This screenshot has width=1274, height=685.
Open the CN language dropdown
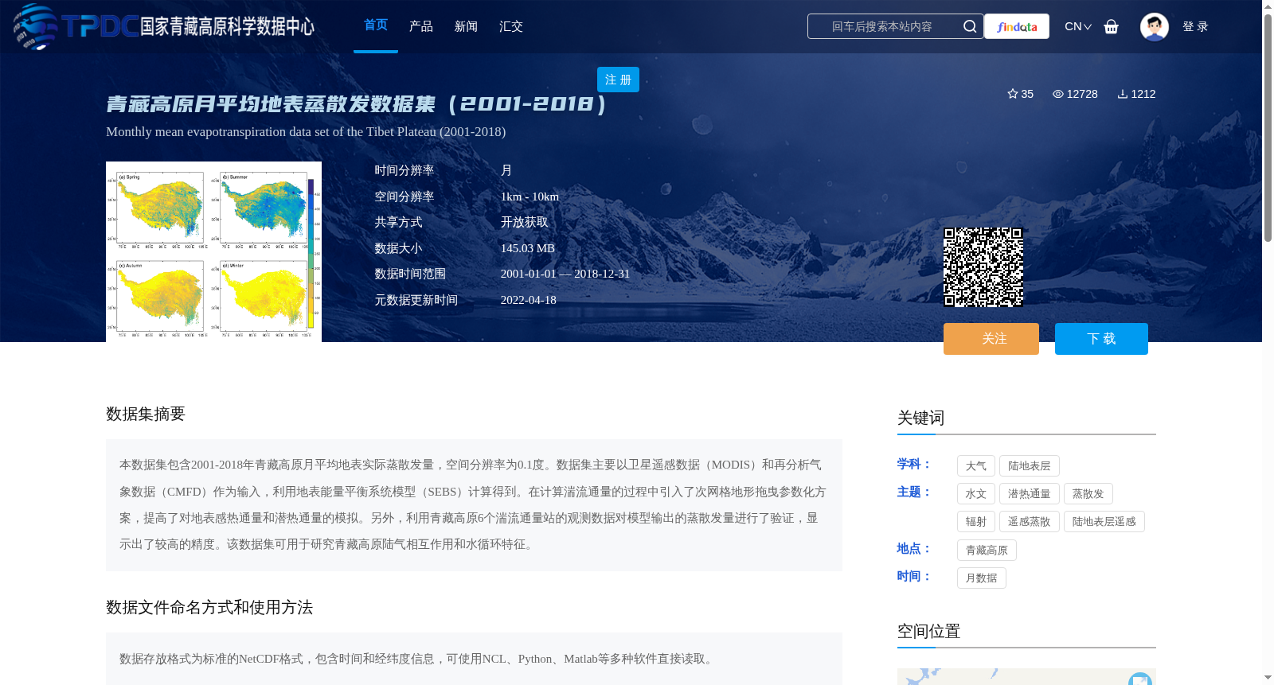click(1078, 26)
